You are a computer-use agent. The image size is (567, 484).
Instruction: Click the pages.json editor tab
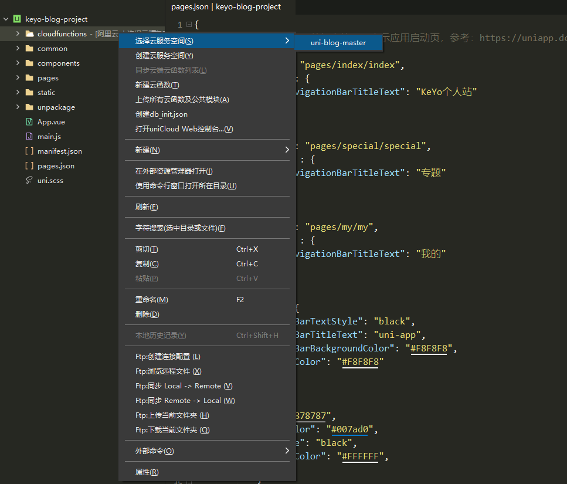pos(226,7)
